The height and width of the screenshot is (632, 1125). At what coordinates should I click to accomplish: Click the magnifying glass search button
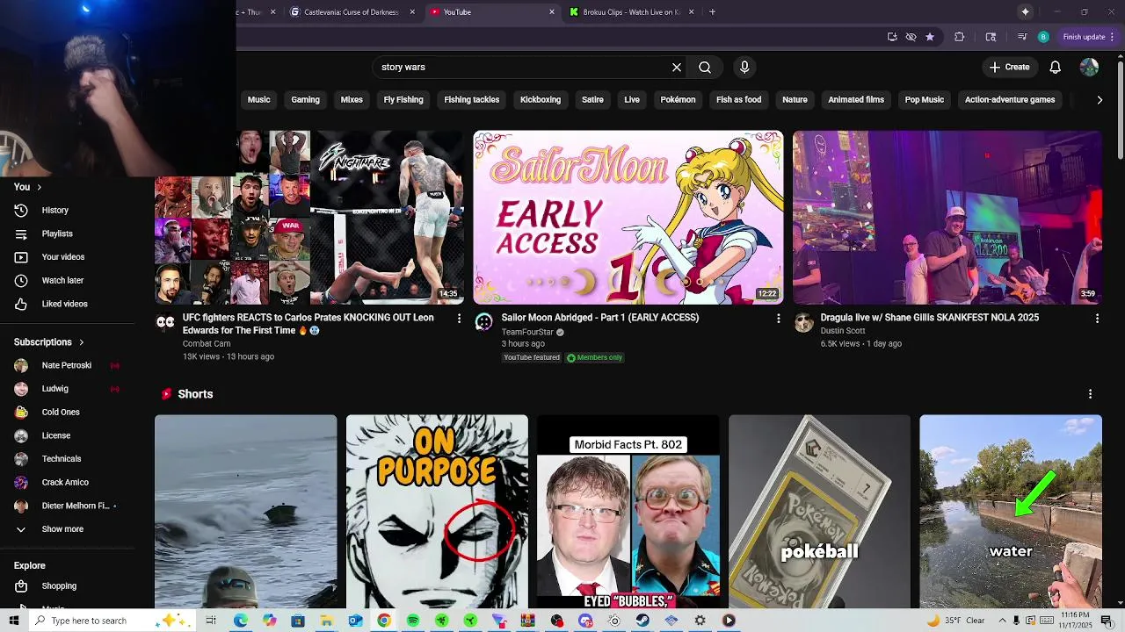[705, 67]
